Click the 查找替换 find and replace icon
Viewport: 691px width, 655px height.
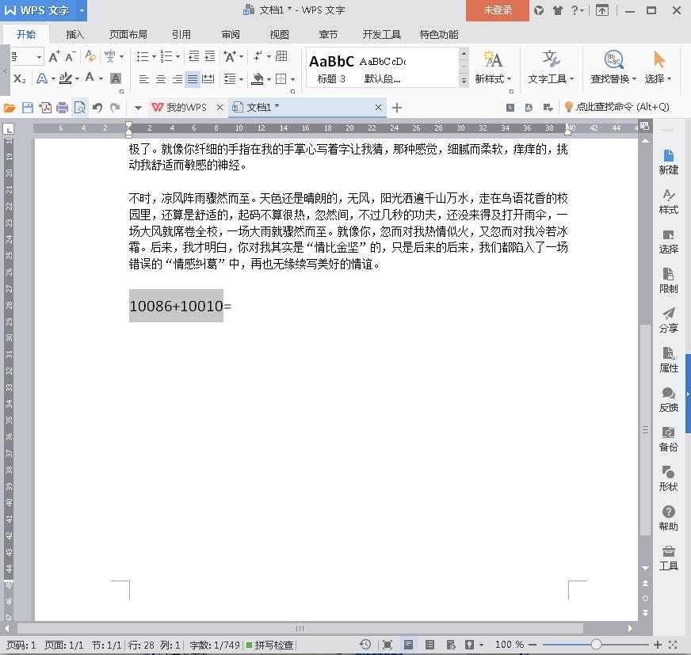click(613, 67)
